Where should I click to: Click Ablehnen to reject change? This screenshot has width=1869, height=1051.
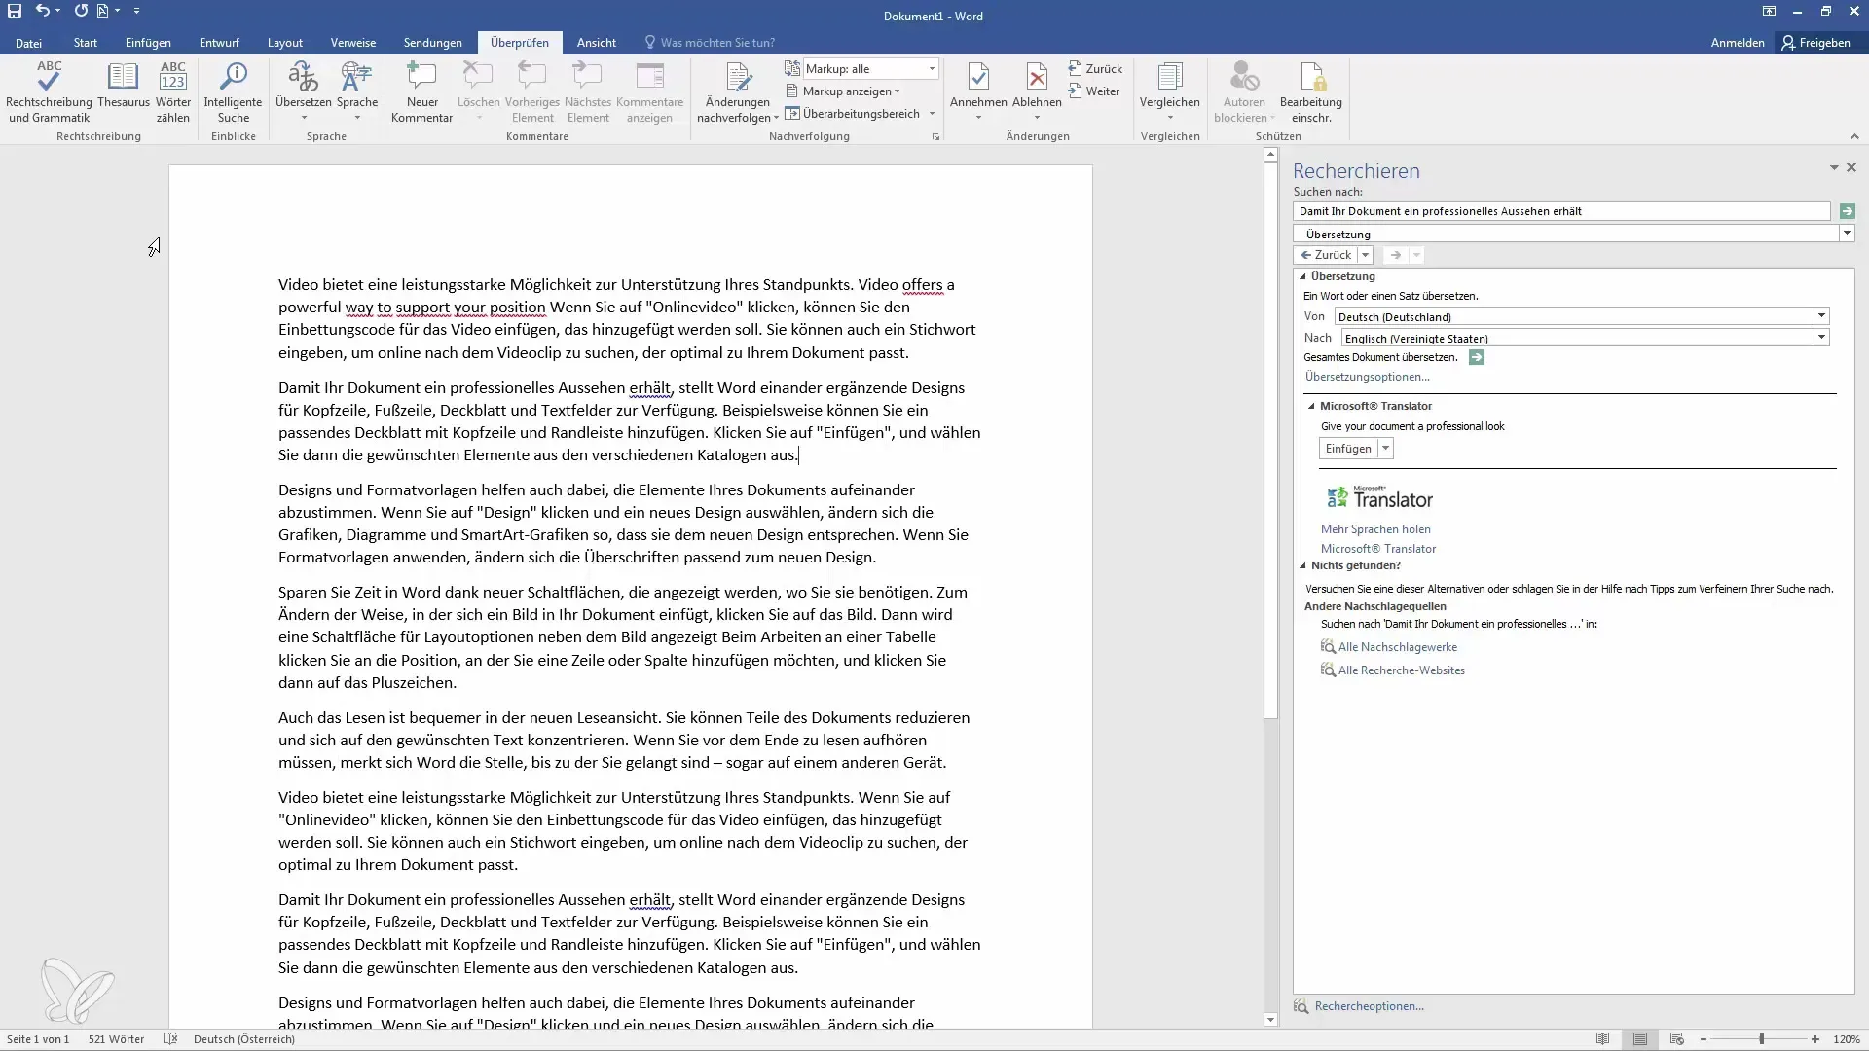click(x=1037, y=91)
